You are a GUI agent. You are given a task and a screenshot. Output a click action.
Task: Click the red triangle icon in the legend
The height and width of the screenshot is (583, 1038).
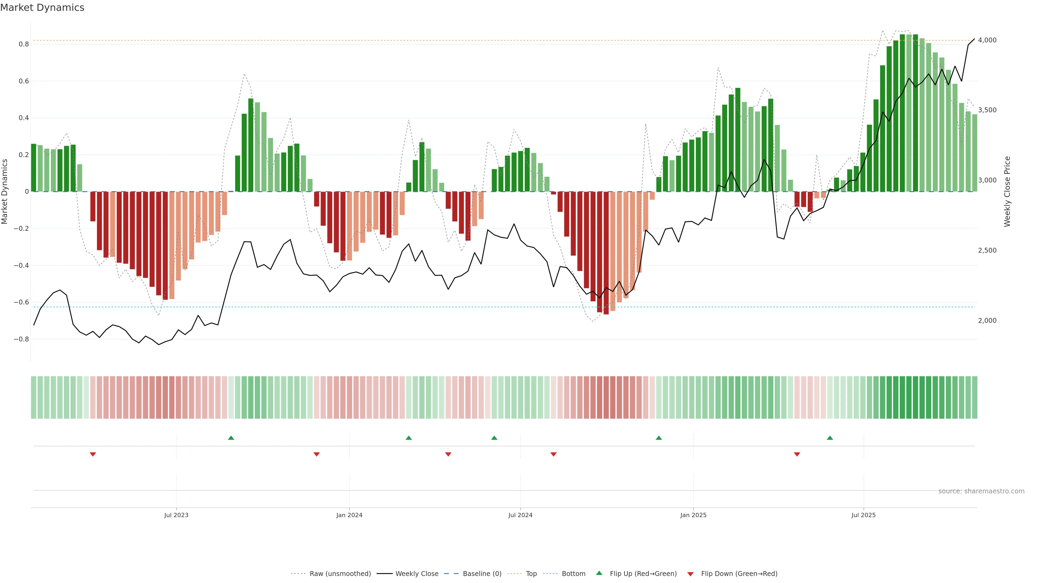pyautogui.click(x=690, y=574)
